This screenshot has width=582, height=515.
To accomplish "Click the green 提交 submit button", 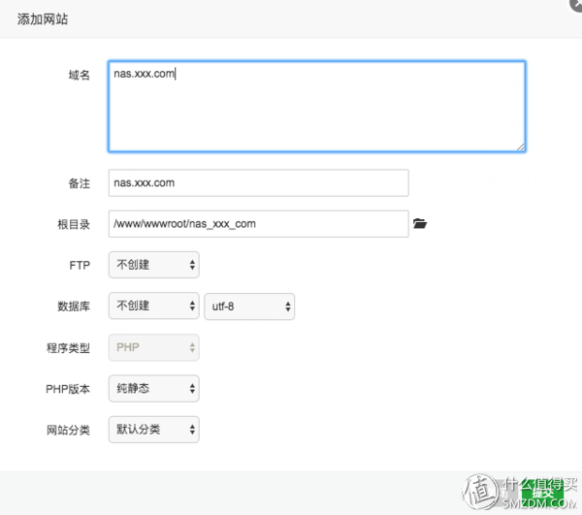I will click(x=542, y=493).
